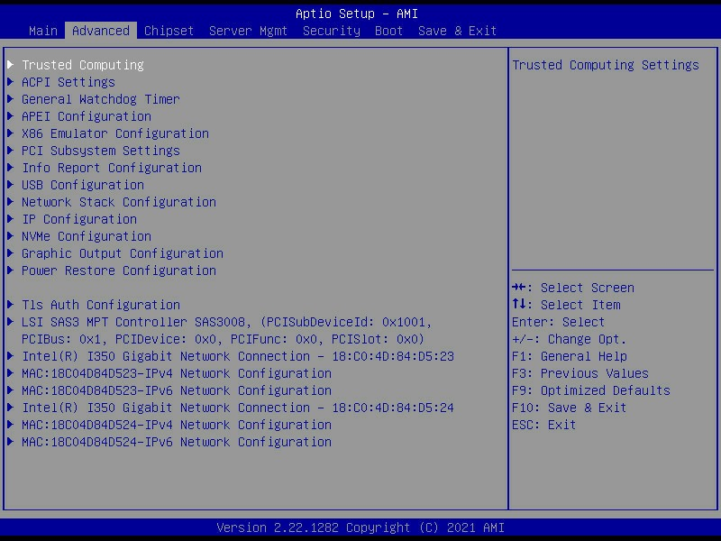Switch to the Chipset tab
The height and width of the screenshot is (541, 721).
[169, 31]
